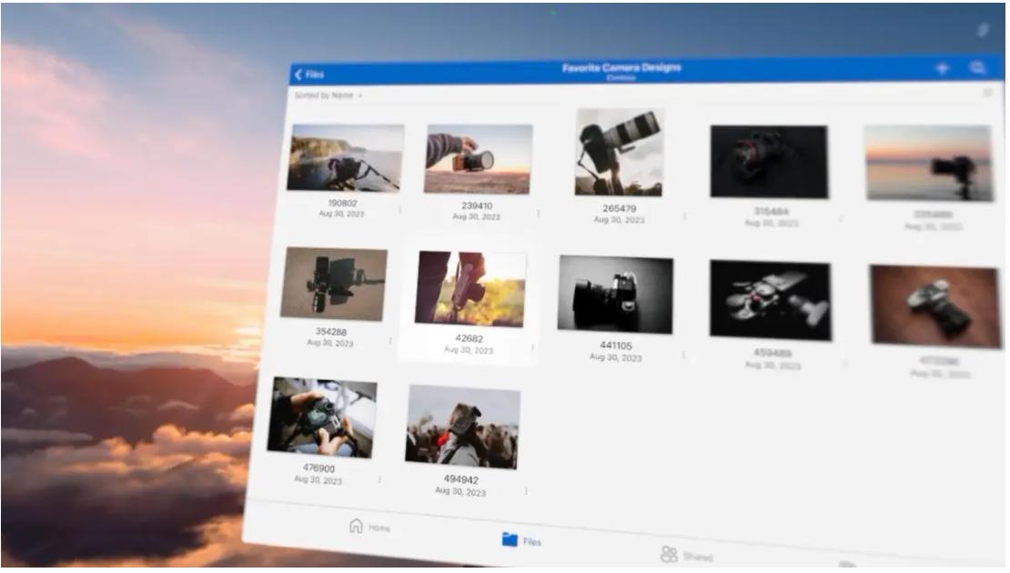Open more options for file 354288
1010x573 pixels.
coord(389,340)
